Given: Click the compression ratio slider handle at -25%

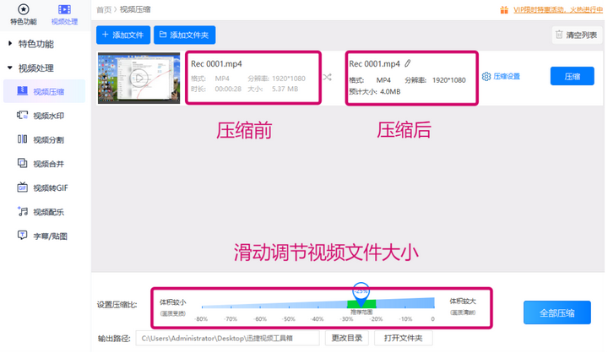Looking at the screenshot, I should [361, 293].
